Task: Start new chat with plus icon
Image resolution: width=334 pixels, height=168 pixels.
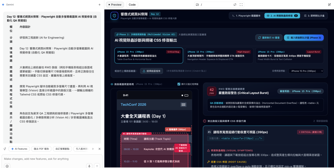Action: click(99, 5)
